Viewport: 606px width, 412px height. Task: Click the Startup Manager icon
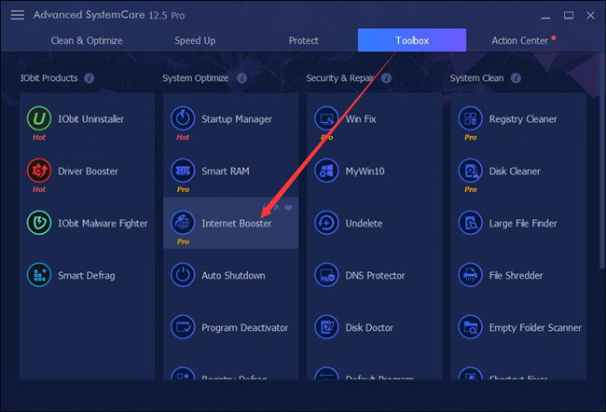coord(183,118)
